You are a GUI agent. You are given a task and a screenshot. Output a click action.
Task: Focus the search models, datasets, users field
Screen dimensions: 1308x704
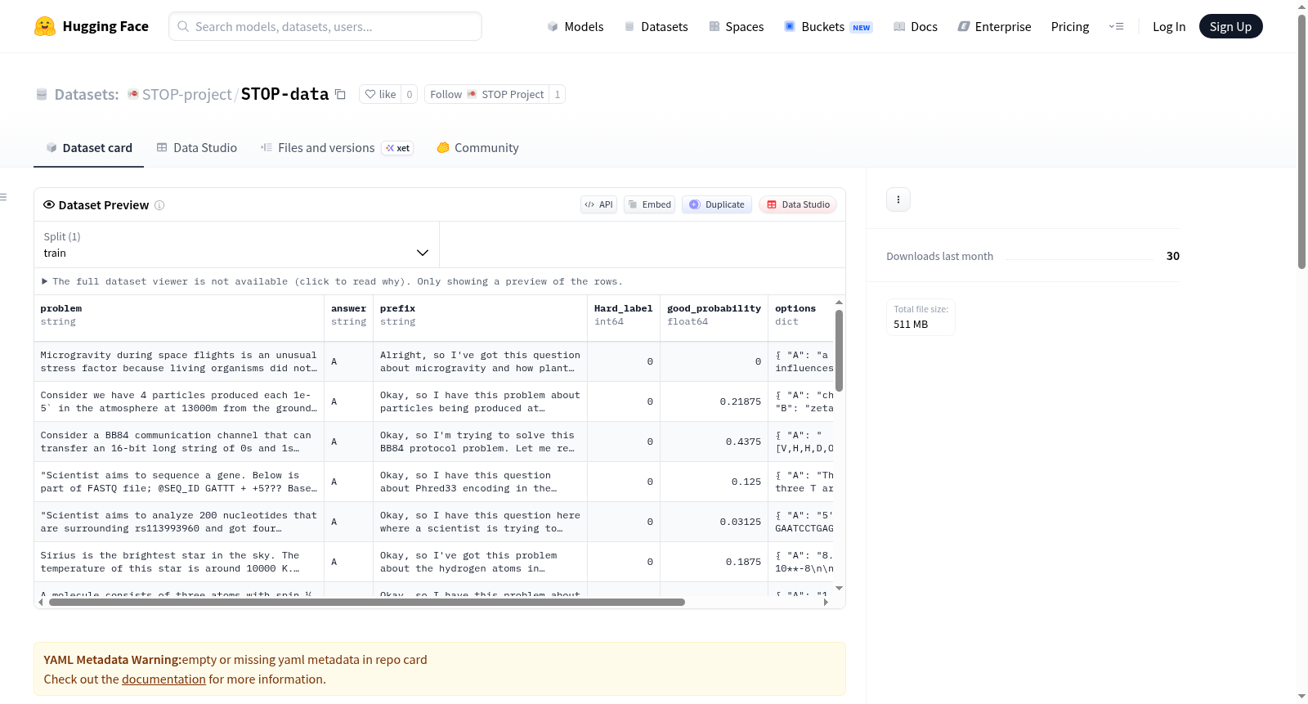point(325,26)
